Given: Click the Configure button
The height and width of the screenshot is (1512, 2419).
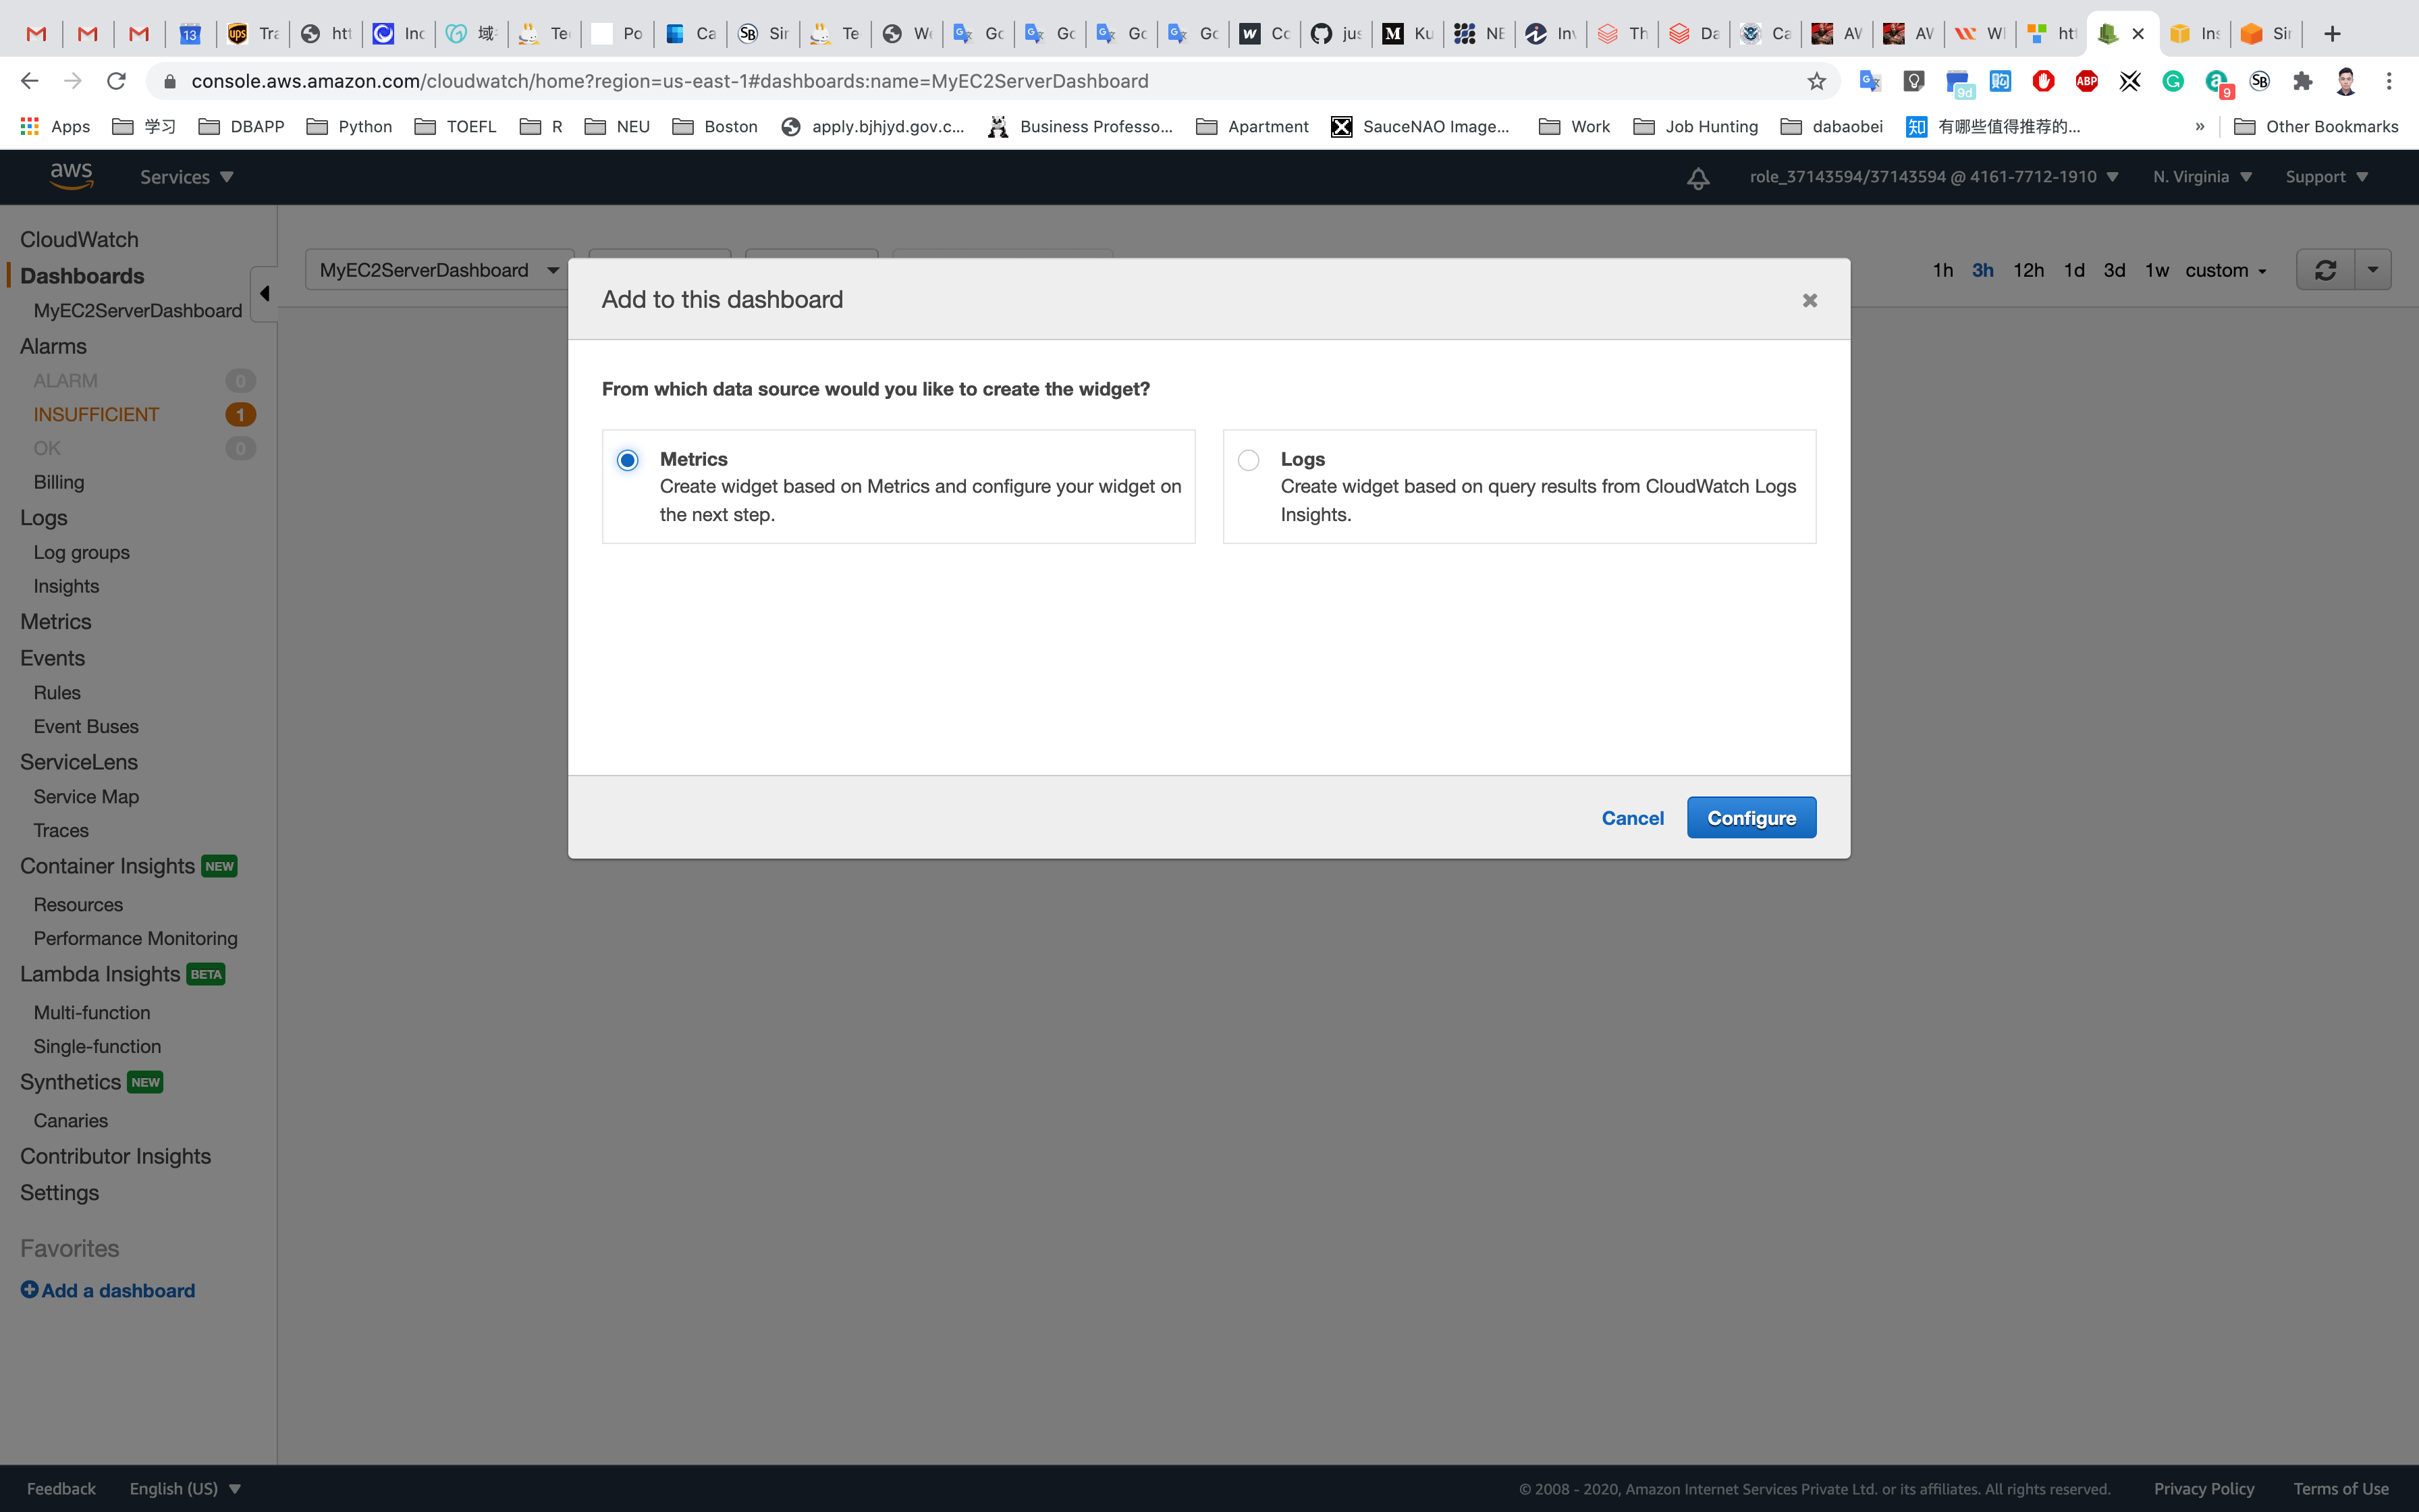Looking at the screenshot, I should coord(1751,818).
